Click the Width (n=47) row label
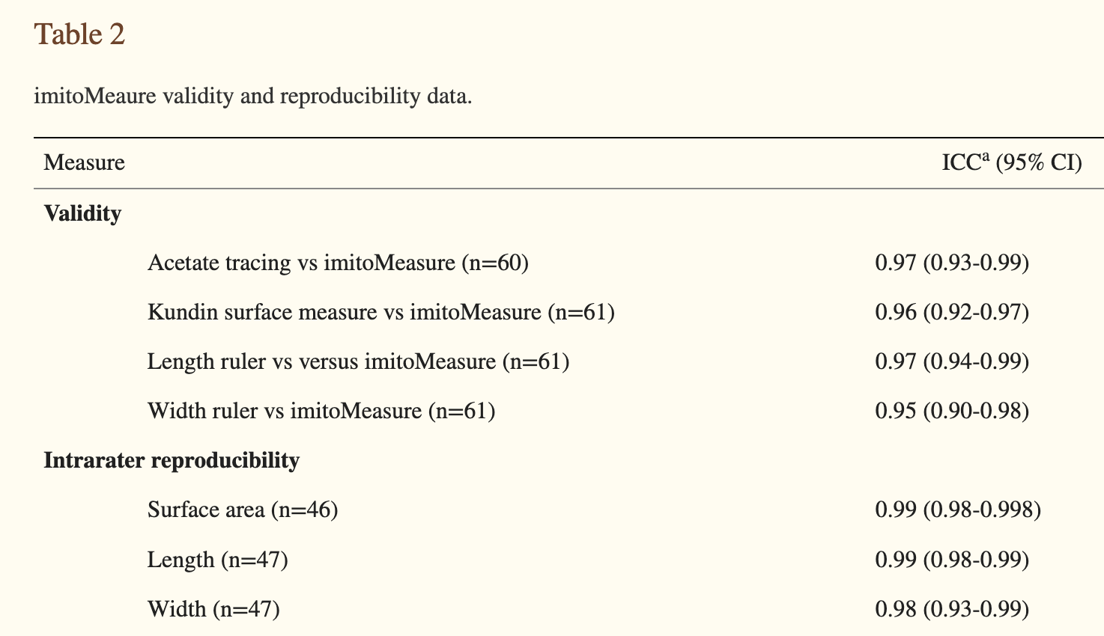The height and width of the screenshot is (636, 1104). [213, 609]
